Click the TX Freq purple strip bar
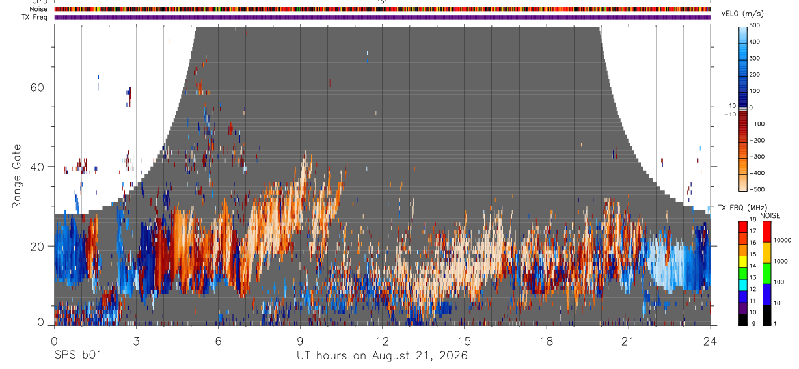The image size is (799, 369). pyautogui.click(x=382, y=17)
